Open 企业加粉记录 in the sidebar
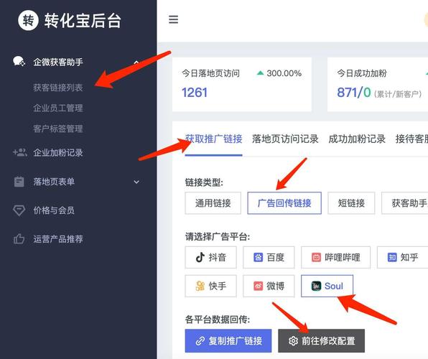 click(x=58, y=152)
